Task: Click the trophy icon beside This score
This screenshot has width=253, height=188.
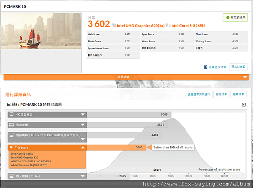Action: click(11, 148)
